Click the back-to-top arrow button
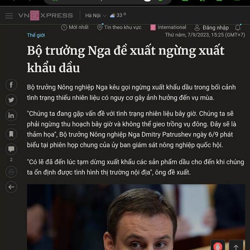Image resolution: width=250 pixels, height=250 pixels. [x=236, y=245]
